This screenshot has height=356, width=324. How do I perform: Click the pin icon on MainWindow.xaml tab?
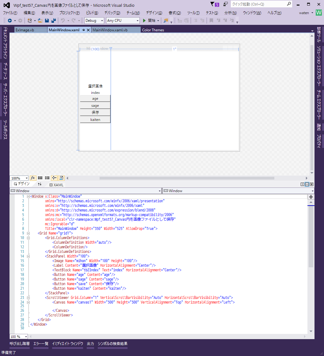[x=83, y=30]
